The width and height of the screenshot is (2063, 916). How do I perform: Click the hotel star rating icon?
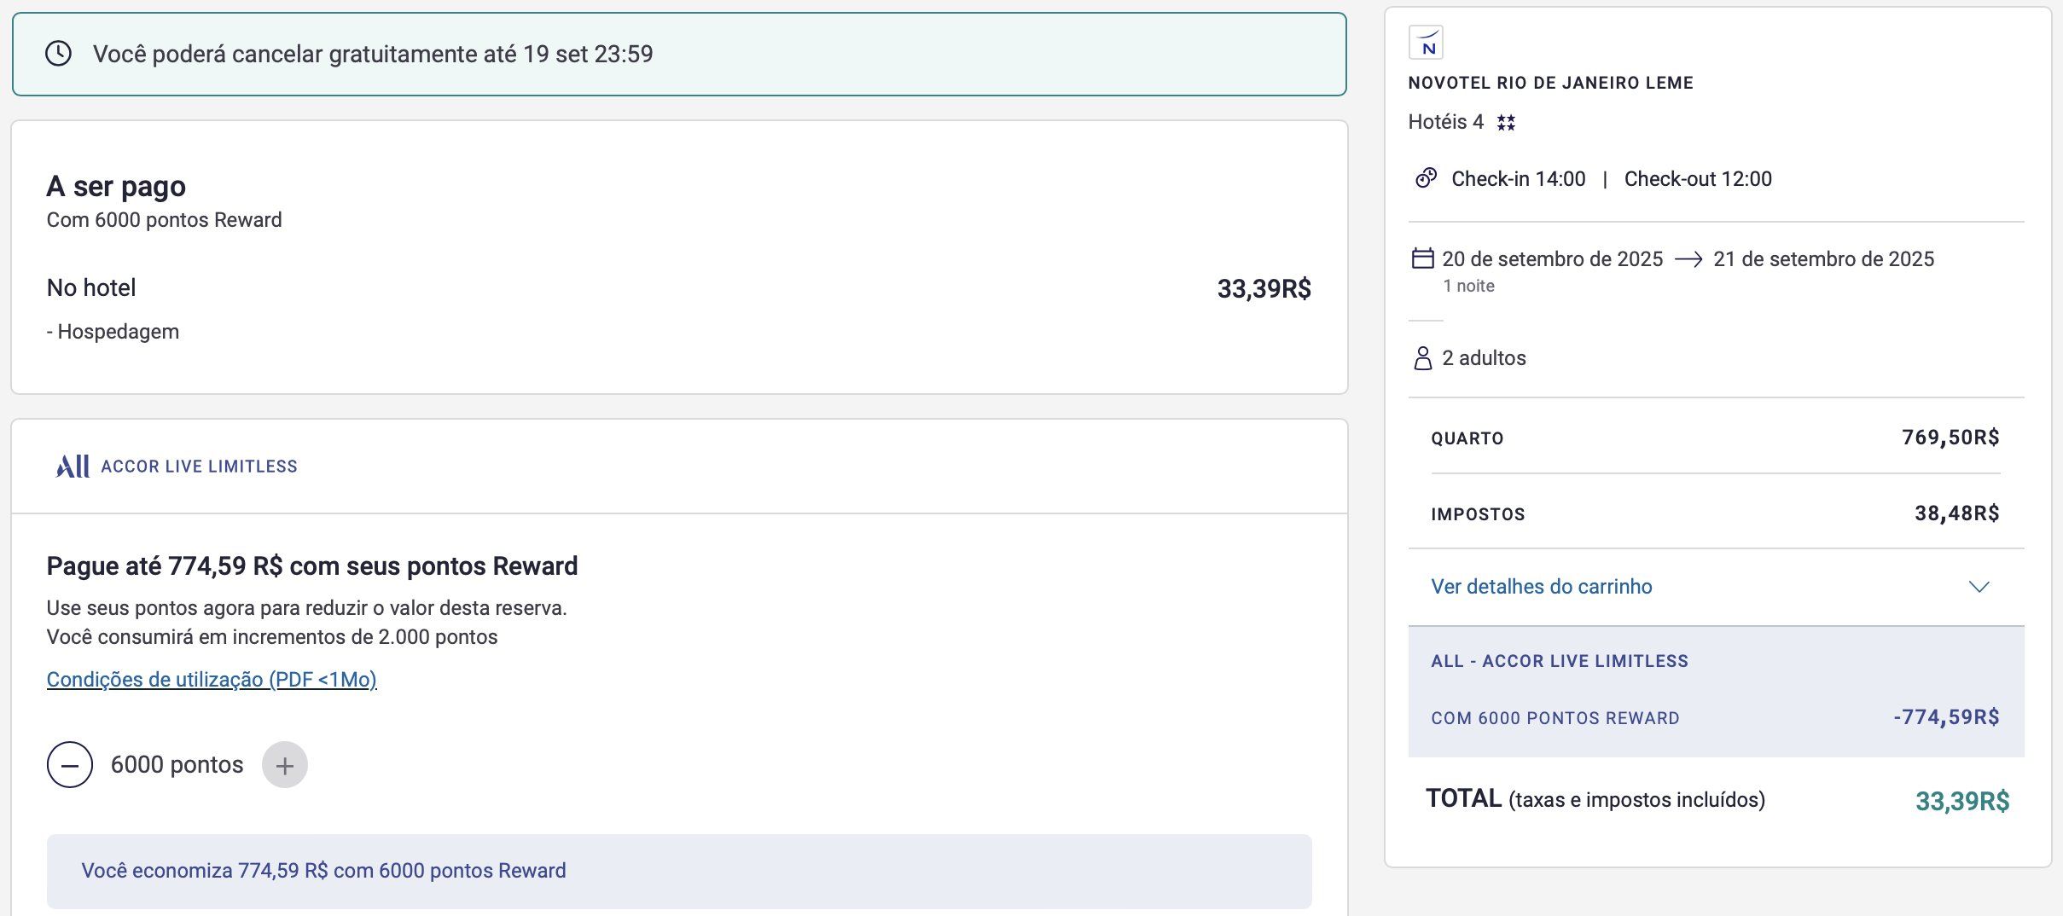(1506, 123)
